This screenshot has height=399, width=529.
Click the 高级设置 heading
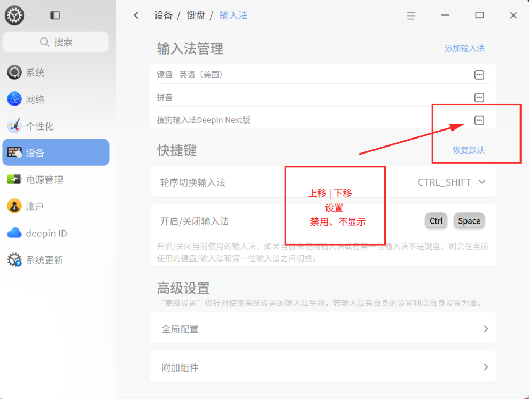183,288
